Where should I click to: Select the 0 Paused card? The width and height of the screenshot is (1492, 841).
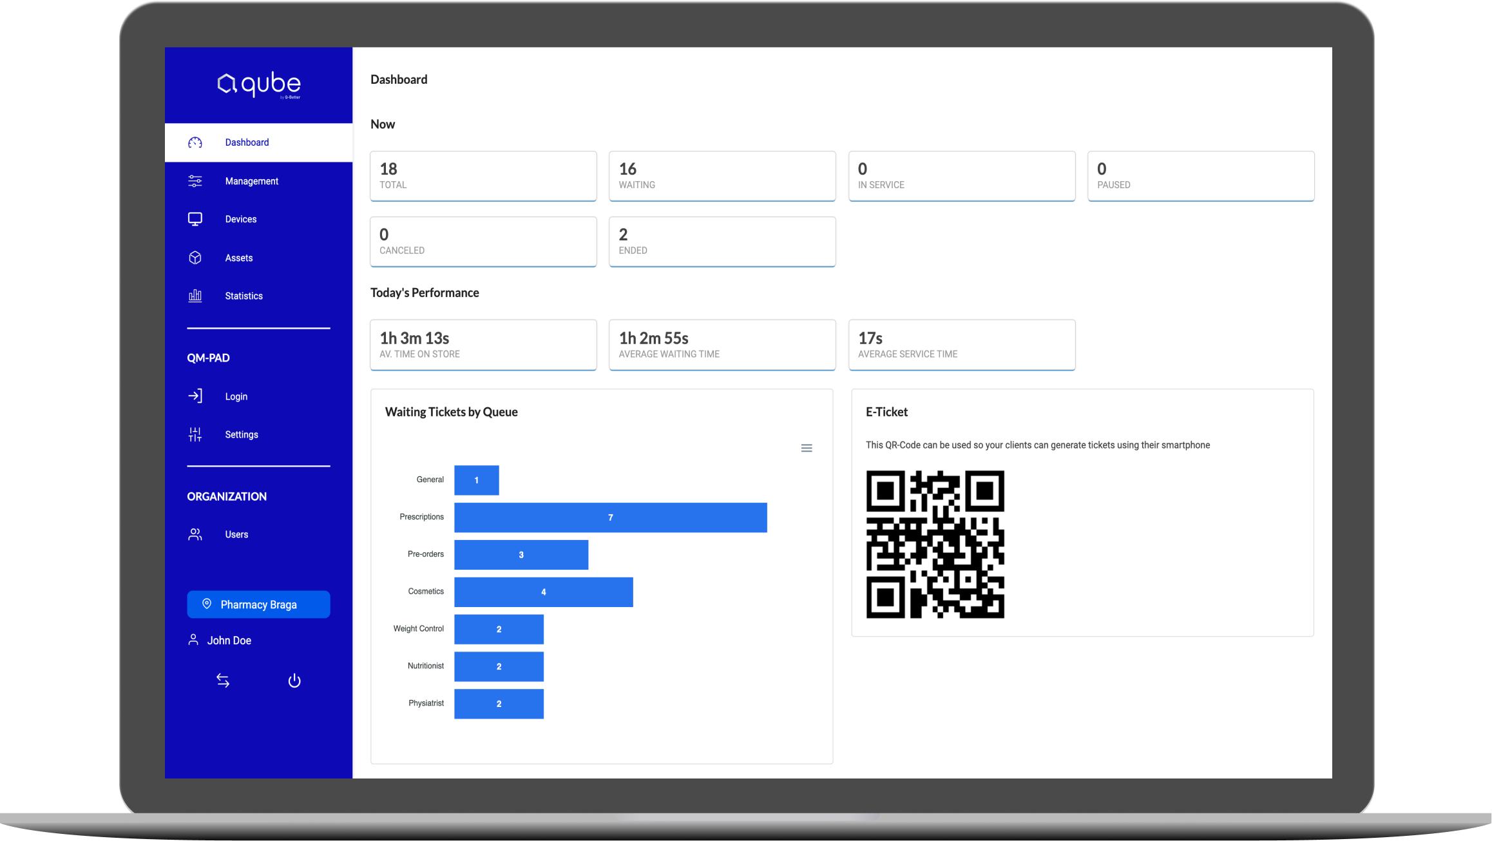[1201, 176]
